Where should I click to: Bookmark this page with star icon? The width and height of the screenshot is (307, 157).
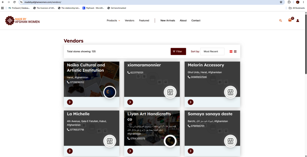click(281, 2)
